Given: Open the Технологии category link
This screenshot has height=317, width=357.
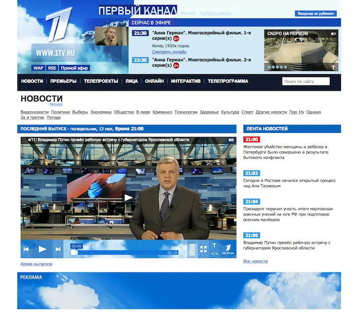Looking at the screenshot, I should [x=186, y=112].
